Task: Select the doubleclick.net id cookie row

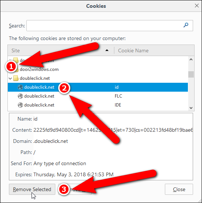Action: click(x=98, y=87)
